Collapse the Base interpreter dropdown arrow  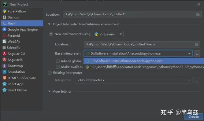[189, 53]
